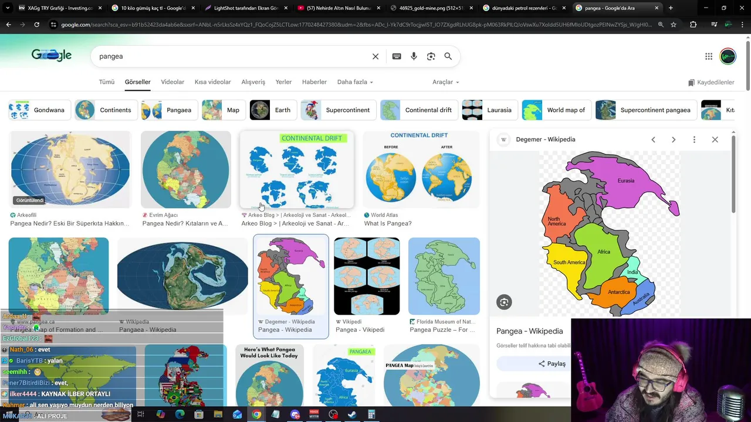The width and height of the screenshot is (751, 422).
Task: Click into the pangea search field
Action: [232, 56]
